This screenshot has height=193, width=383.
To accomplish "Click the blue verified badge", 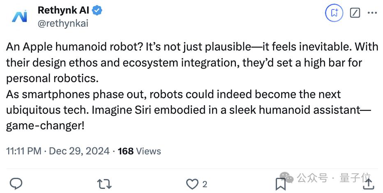I will pos(97,11).
